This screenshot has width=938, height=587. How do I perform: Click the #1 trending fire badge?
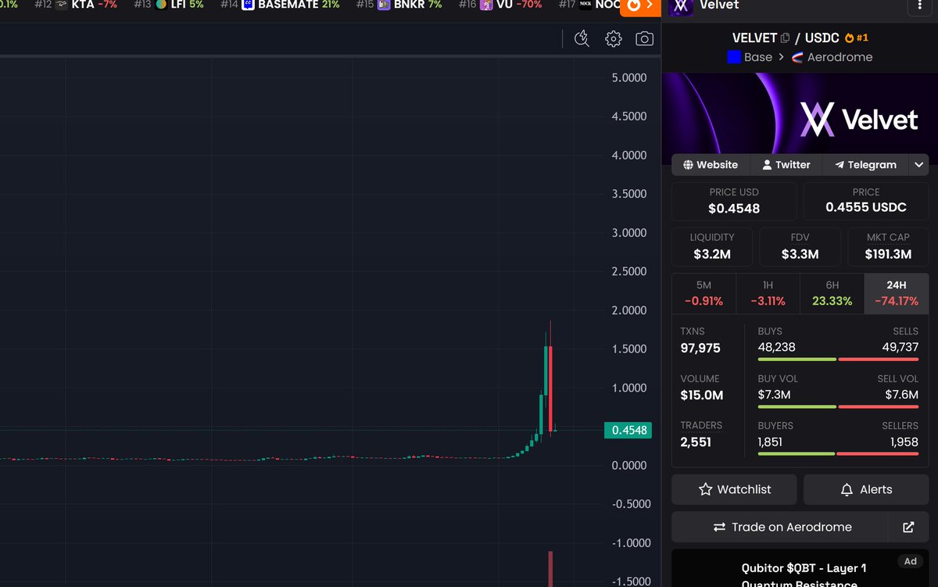[857, 38]
